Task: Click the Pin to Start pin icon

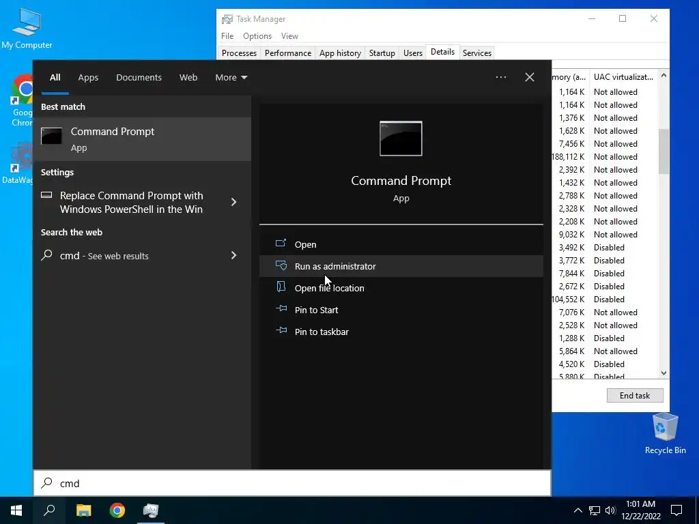Action: click(281, 308)
